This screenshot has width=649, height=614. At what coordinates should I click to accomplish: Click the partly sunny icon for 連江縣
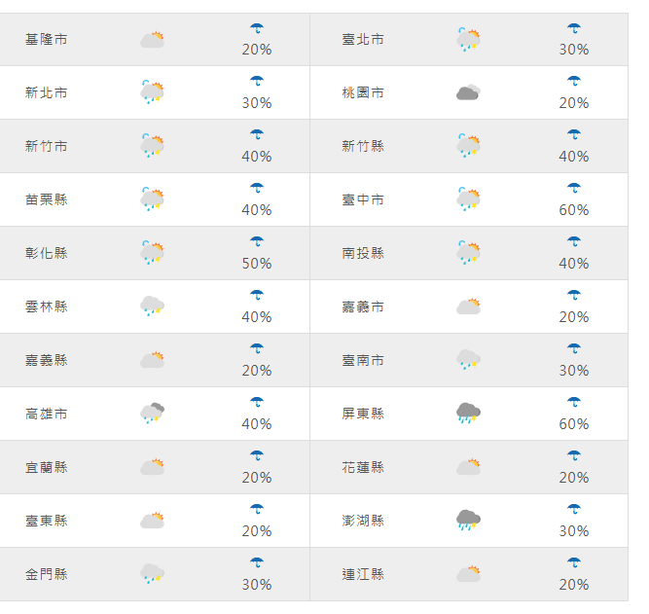[x=469, y=574]
